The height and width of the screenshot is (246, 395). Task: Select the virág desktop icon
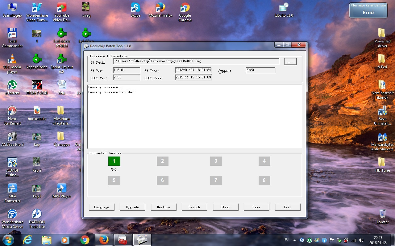pyautogui.click(x=86, y=10)
